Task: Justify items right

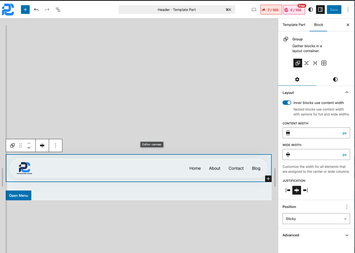Action: click(305, 190)
